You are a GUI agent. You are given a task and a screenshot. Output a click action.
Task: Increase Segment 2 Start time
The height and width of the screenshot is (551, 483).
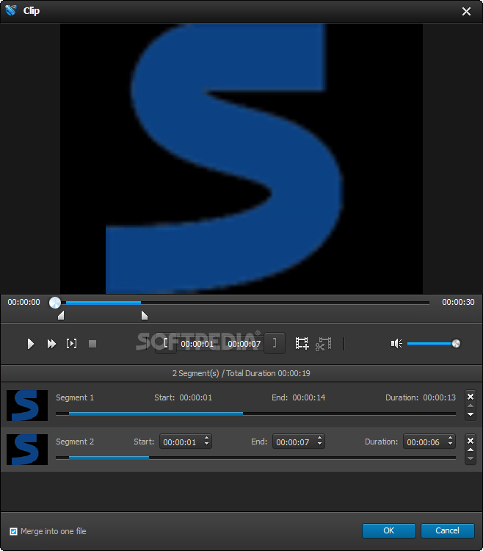(x=206, y=438)
